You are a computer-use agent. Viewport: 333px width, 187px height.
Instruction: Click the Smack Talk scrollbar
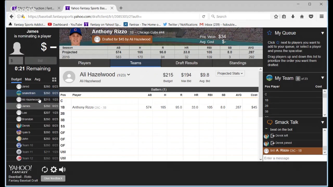click(x=325, y=148)
